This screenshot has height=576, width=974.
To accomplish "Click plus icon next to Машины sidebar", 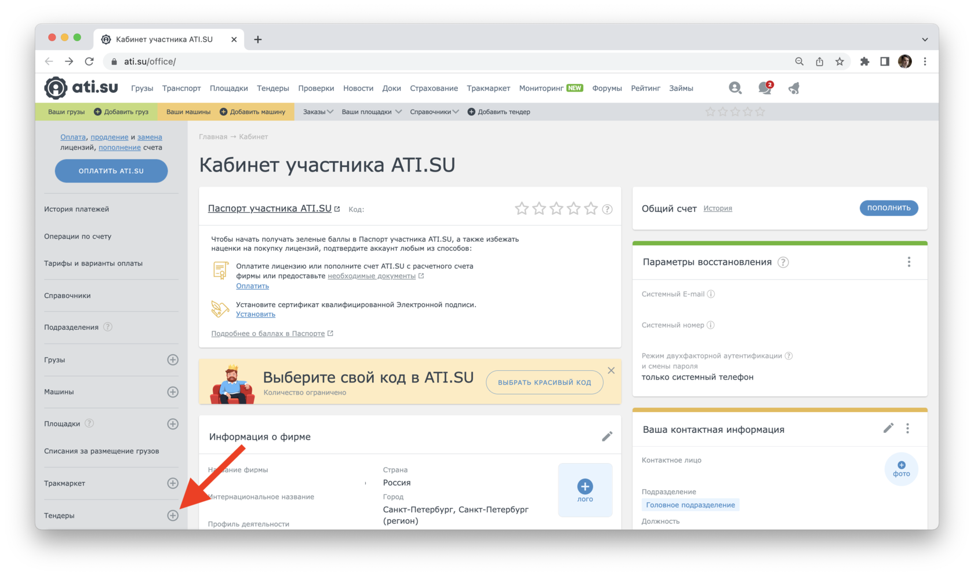I will pyautogui.click(x=173, y=392).
